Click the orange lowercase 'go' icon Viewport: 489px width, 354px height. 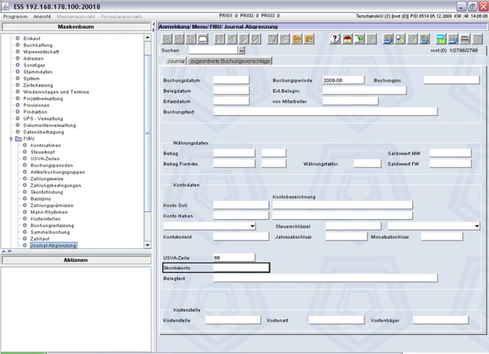tap(309, 39)
